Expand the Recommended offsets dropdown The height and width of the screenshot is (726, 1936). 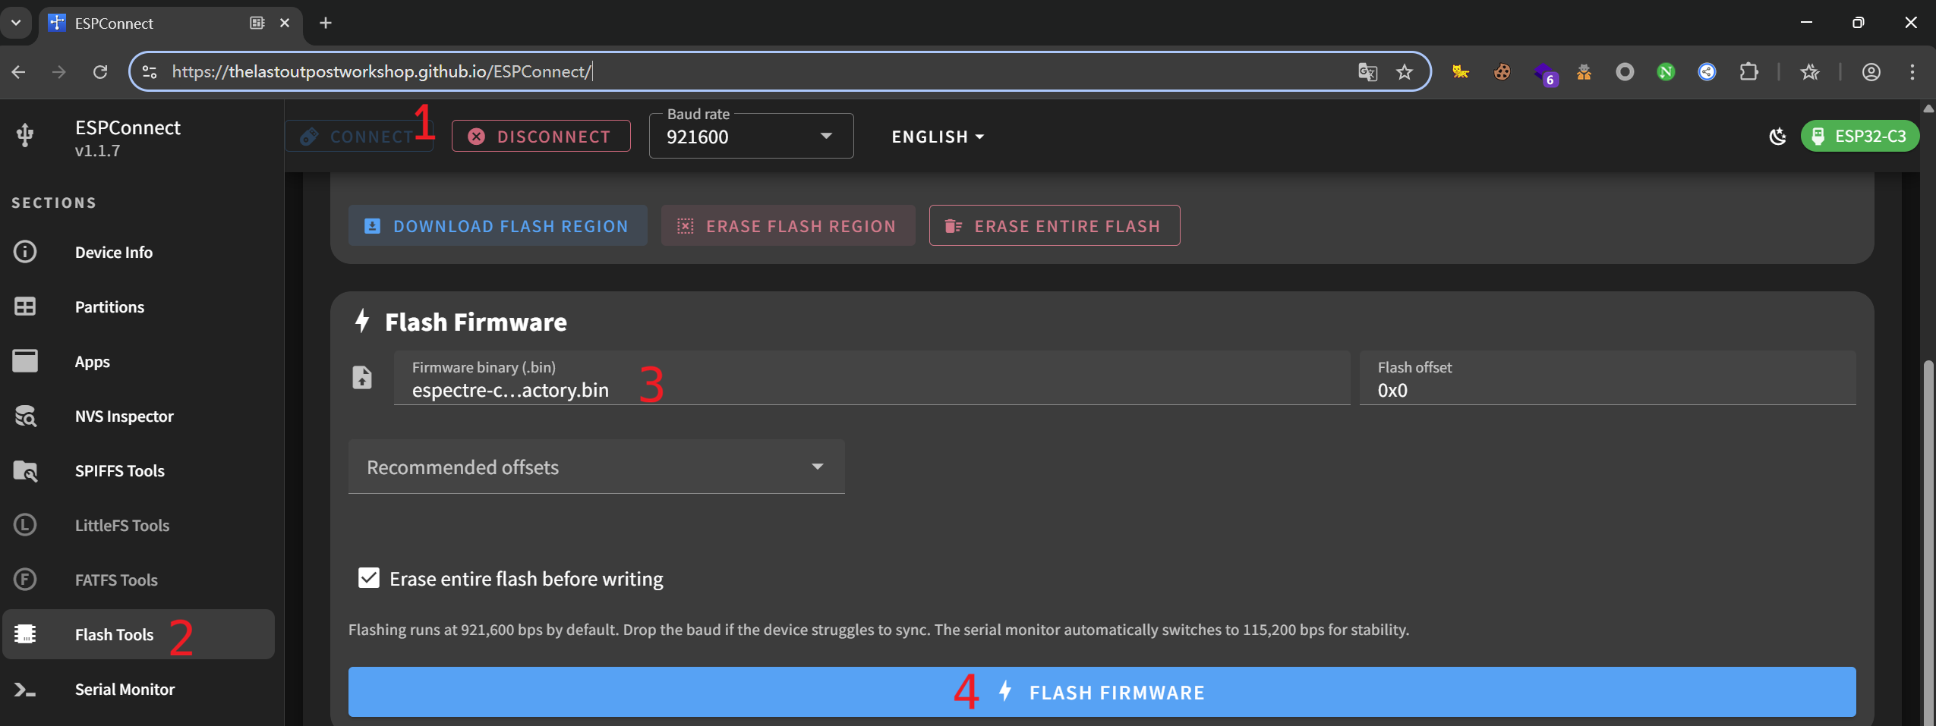pos(597,467)
